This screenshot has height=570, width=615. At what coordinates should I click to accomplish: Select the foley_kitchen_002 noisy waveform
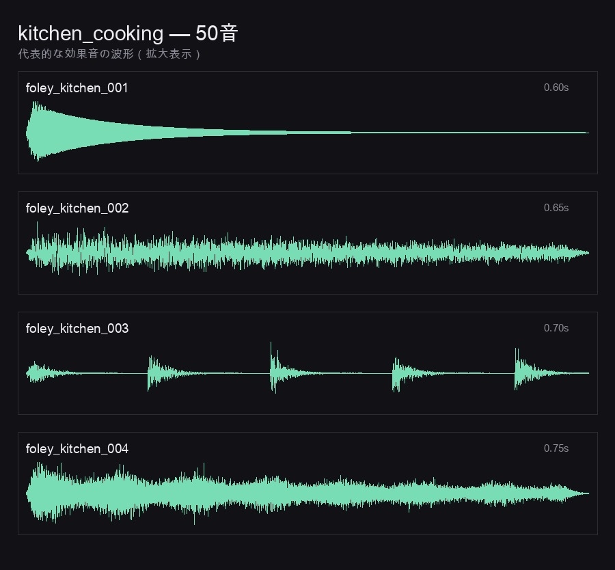tap(307, 249)
